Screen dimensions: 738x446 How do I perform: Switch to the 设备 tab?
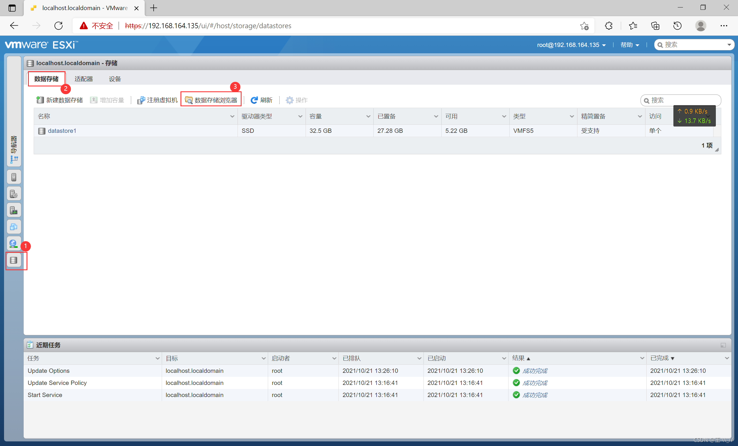click(x=115, y=79)
